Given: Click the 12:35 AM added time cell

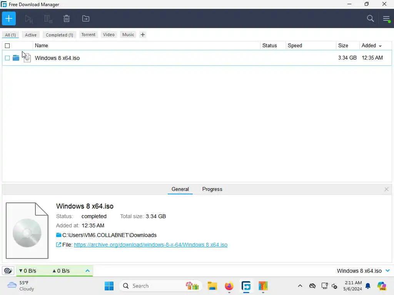Looking at the screenshot, I should point(372,58).
